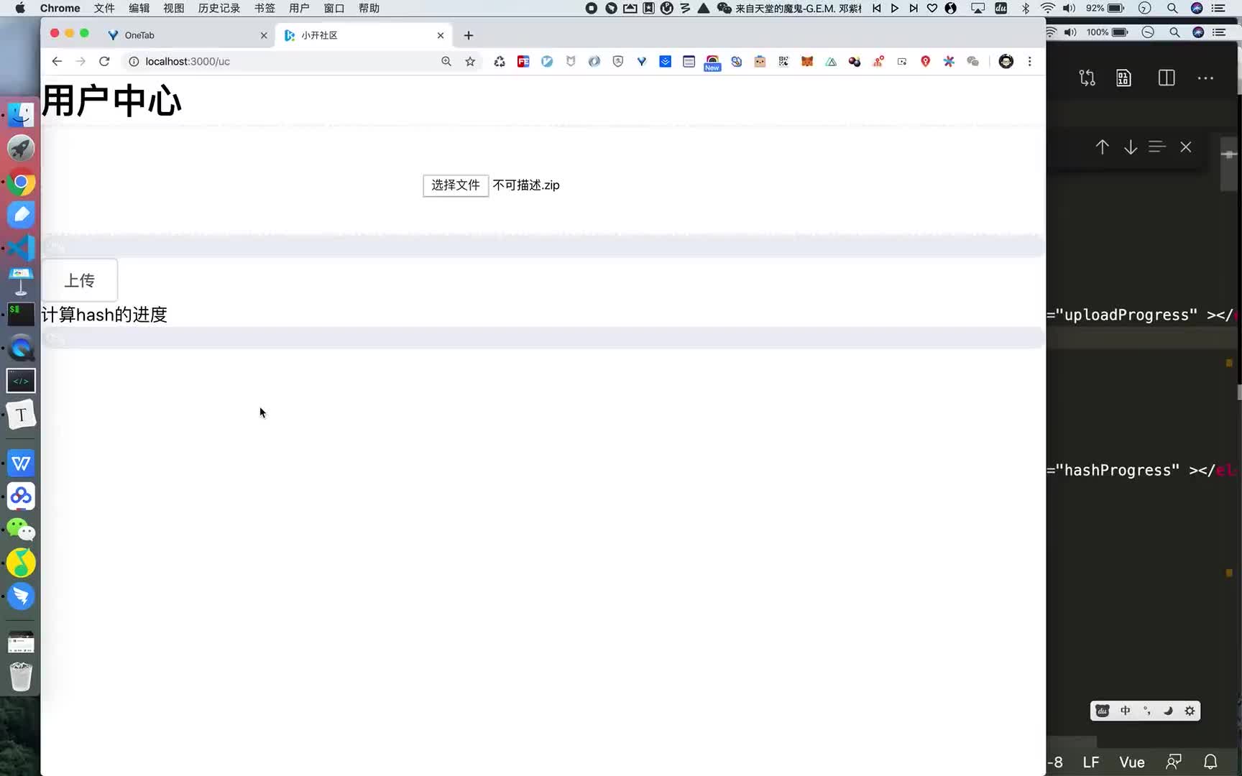Viewport: 1242px width, 776px height.
Task: Open VS Code more actions ellipsis
Action: 1206,78
